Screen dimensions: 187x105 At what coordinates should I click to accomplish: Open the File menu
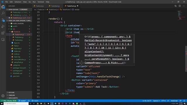6,2
